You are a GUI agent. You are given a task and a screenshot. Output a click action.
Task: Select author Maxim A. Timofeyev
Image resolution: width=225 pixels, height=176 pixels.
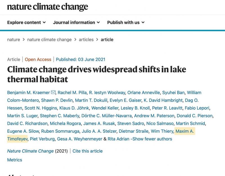[x=184, y=131]
